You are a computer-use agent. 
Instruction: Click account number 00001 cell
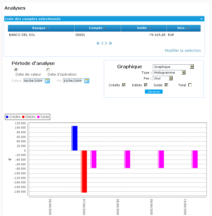(80, 35)
